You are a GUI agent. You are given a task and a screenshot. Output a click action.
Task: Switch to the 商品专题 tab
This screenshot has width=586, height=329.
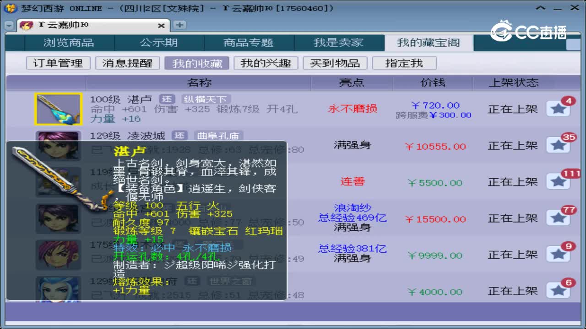point(248,43)
